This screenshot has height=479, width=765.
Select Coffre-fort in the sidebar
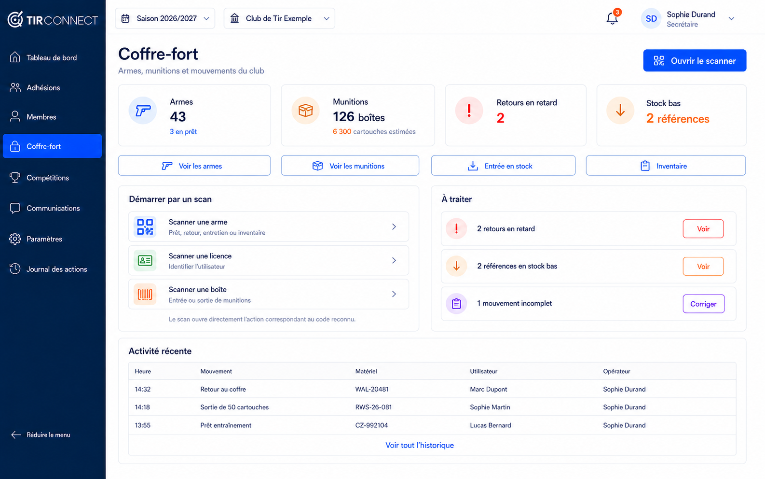52,146
